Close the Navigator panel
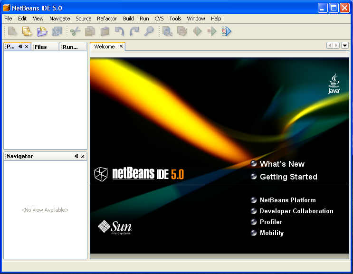This screenshot has height=274, width=353. [83, 156]
